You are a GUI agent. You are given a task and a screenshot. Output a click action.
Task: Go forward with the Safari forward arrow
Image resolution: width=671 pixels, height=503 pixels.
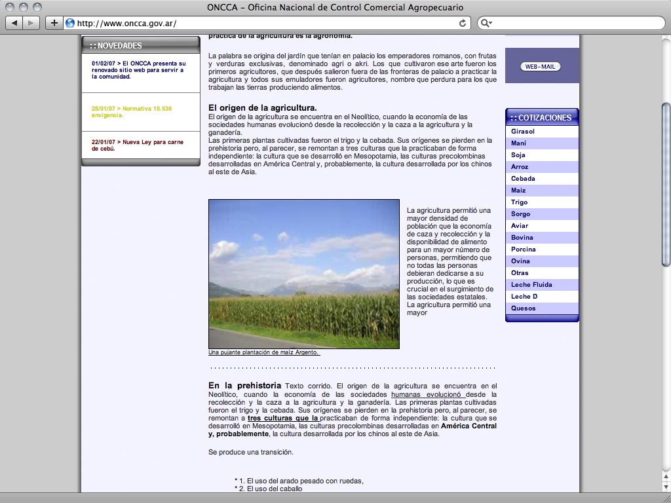[x=31, y=23]
